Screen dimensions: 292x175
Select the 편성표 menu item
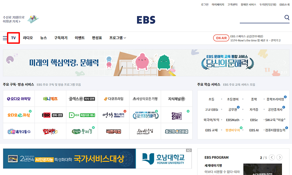97,38
